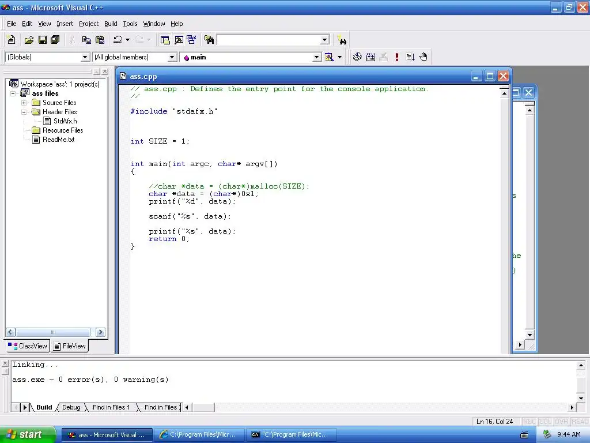Open the Build menu

click(111, 24)
